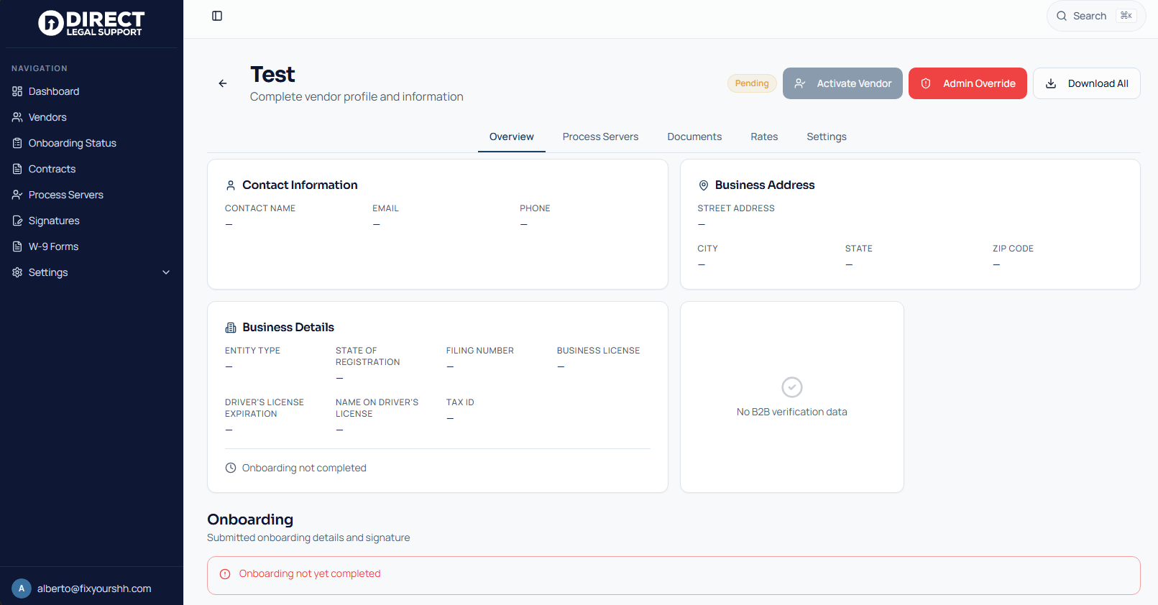Screen dimensions: 1158x605
Task: Click the Onboarding Status clipboard icon
Action: pyautogui.click(x=17, y=143)
